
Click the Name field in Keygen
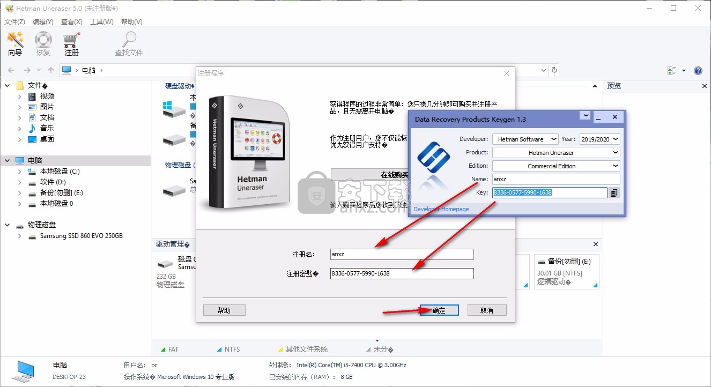tap(556, 180)
